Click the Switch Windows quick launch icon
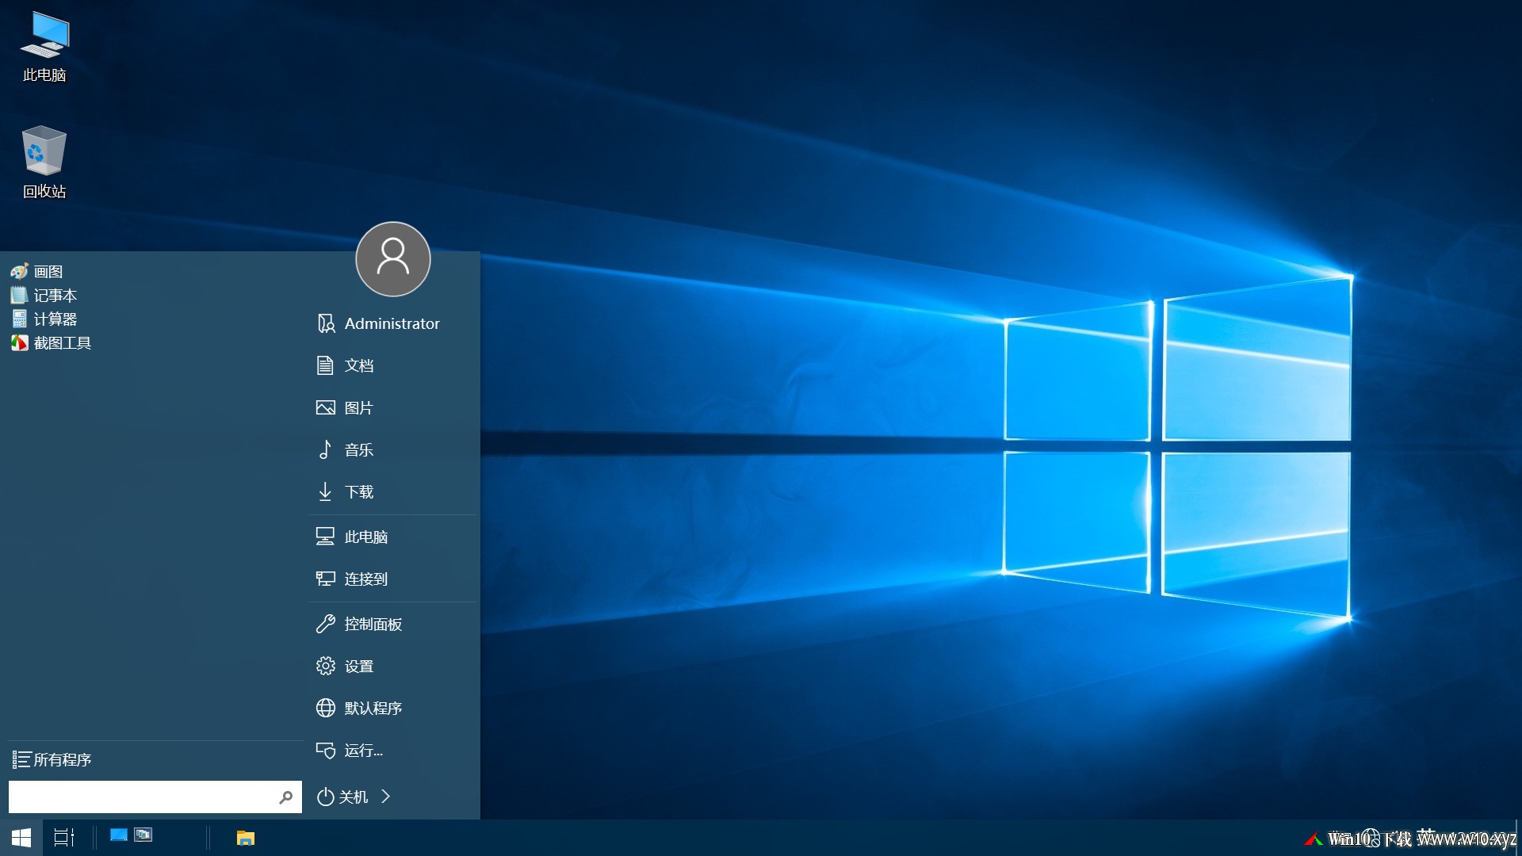The width and height of the screenshot is (1522, 856). (143, 835)
